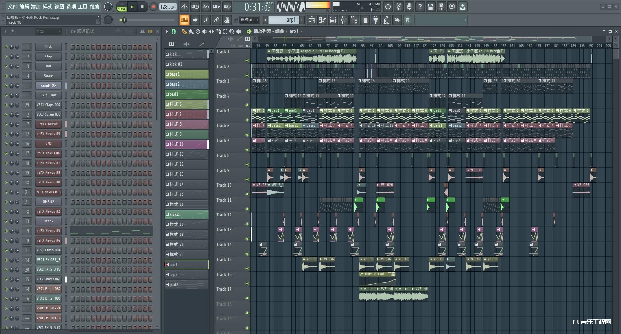Toggle mute on playlist Track 5
This screenshot has width=621, height=334.
[x=247, y=120]
